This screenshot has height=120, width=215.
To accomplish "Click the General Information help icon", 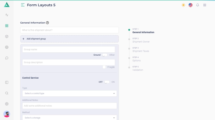I will pyautogui.click(x=47, y=23).
